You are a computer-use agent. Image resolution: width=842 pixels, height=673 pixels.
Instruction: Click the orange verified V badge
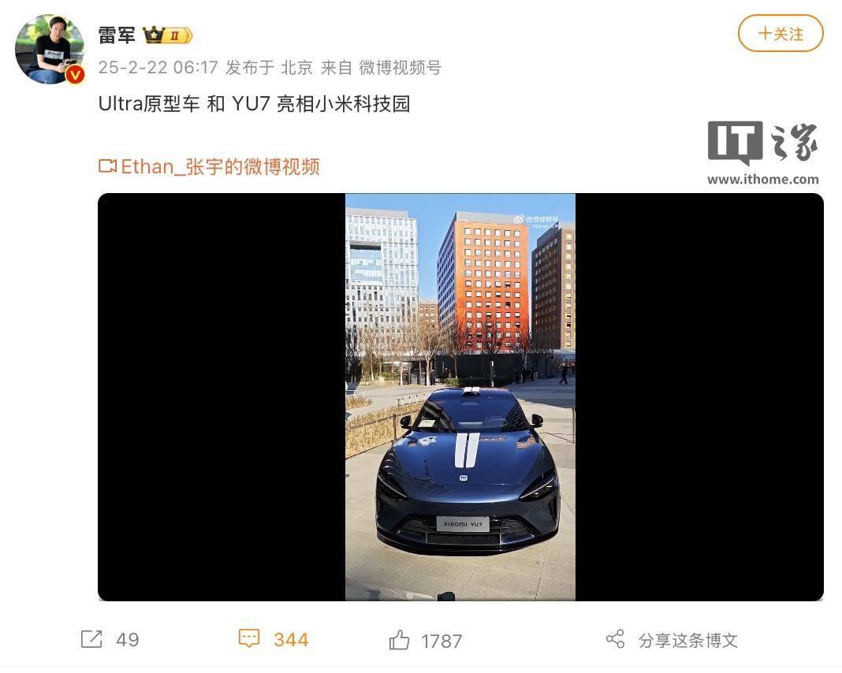click(75, 75)
